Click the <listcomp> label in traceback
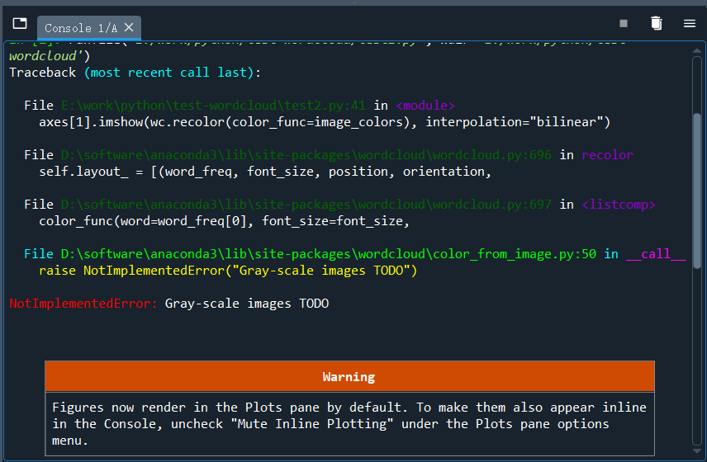This screenshot has height=462, width=707. click(x=619, y=205)
